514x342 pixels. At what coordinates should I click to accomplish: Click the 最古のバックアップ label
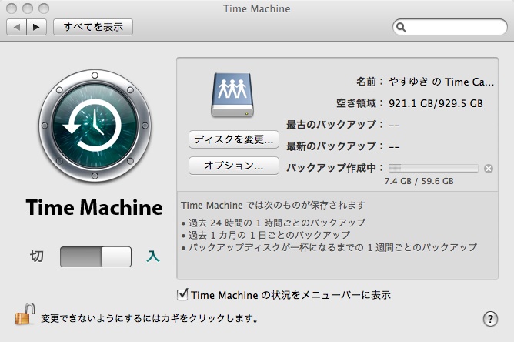(335, 125)
